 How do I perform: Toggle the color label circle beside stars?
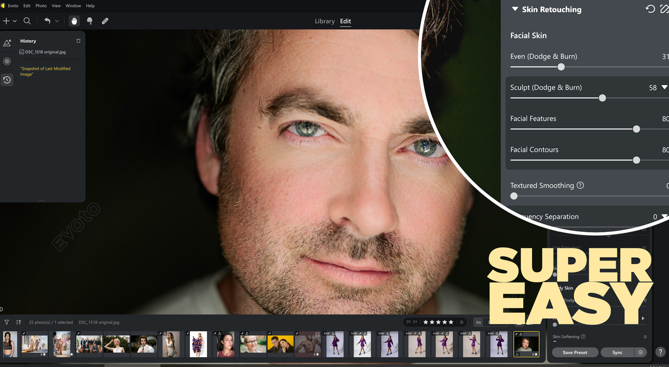point(462,322)
